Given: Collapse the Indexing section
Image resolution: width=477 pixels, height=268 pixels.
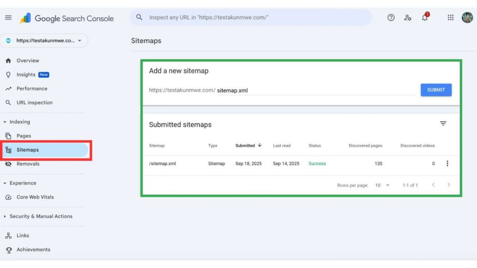Looking at the screenshot, I should (x=5, y=122).
